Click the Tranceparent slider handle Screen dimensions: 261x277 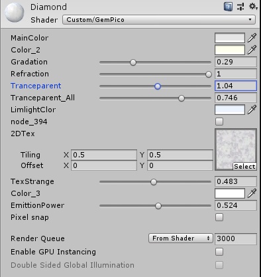click(x=158, y=86)
